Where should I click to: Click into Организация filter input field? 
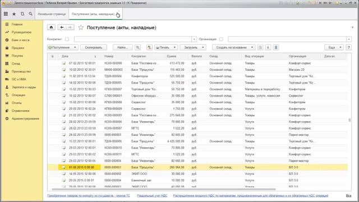tap(287, 39)
